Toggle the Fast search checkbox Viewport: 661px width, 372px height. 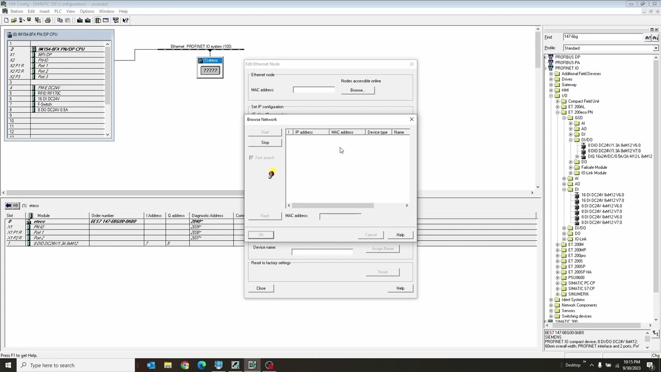point(251,158)
